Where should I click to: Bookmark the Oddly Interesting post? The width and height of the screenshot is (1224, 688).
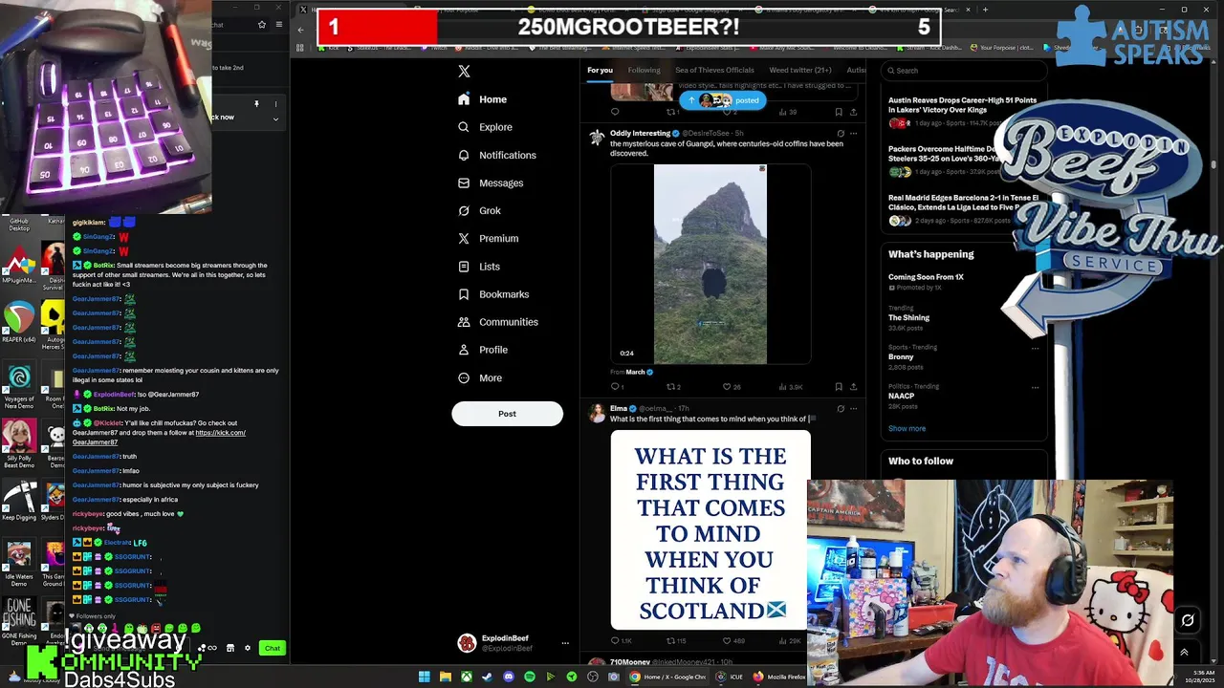839,387
